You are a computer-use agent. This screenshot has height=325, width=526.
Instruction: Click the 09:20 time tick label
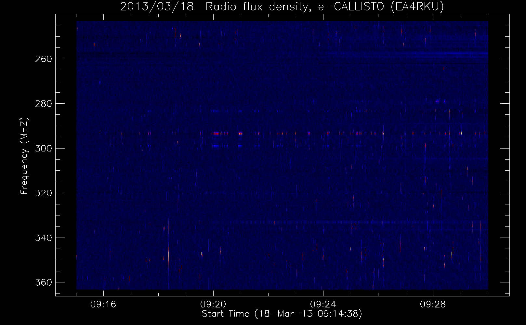(214, 305)
